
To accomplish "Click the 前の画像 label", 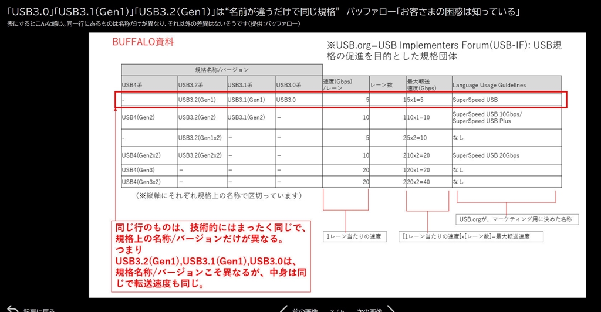I will [x=305, y=310].
